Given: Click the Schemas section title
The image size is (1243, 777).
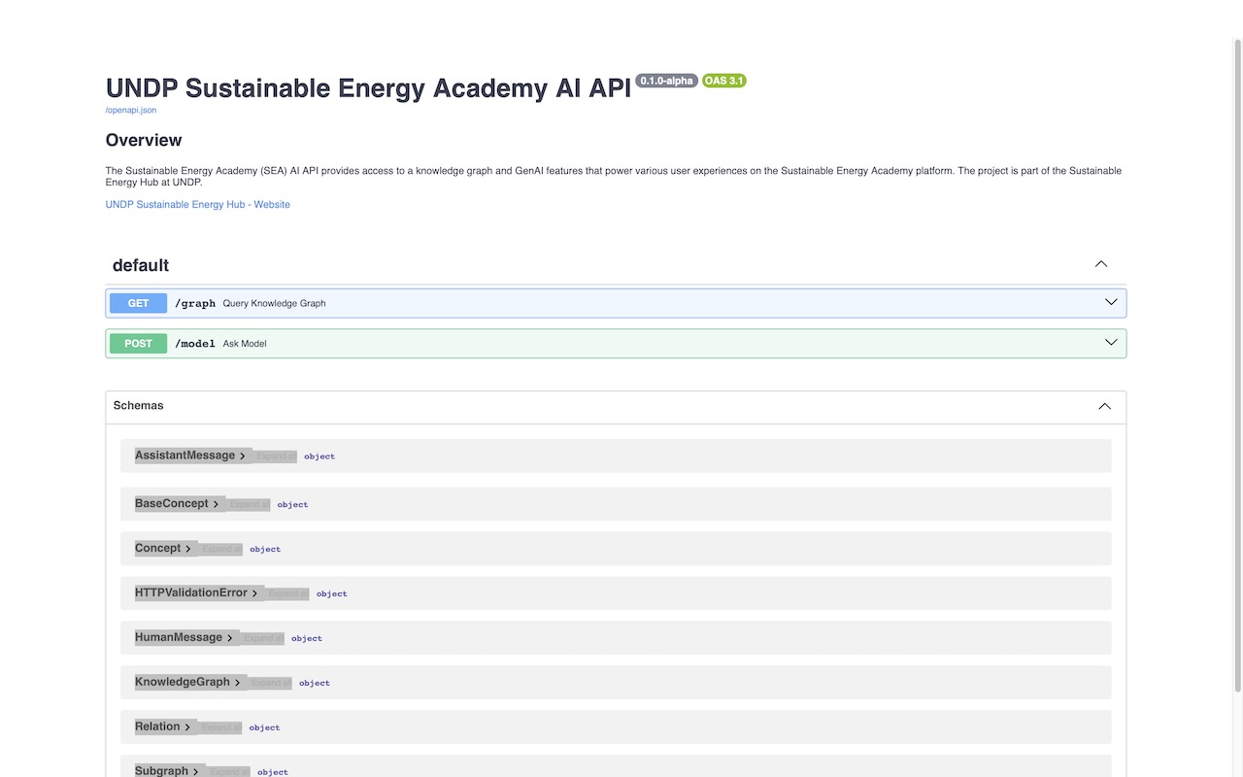Looking at the screenshot, I should (x=139, y=406).
